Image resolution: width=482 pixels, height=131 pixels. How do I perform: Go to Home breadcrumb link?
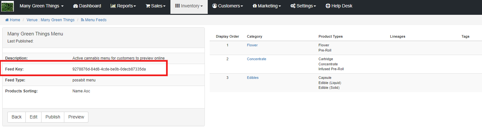pyautogui.click(x=13, y=20)
